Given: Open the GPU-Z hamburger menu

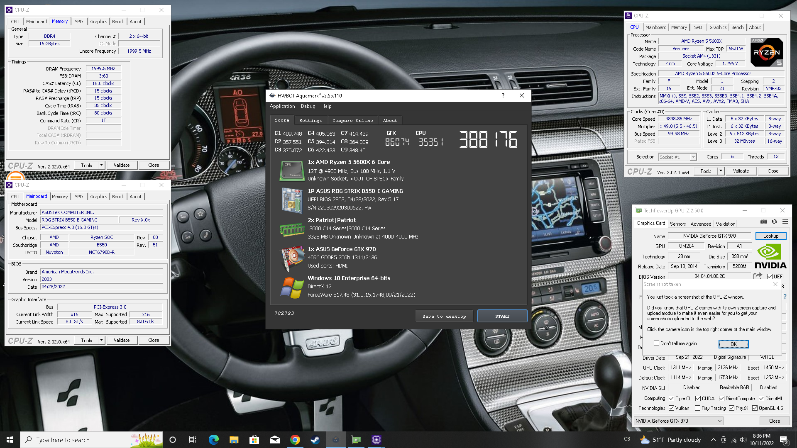Looking at the screenshot, I should tap(785, 222).
